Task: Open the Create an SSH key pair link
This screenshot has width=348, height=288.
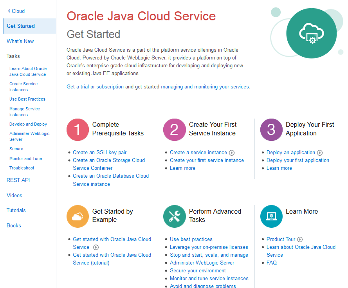Action: click(x=100, y=152)
